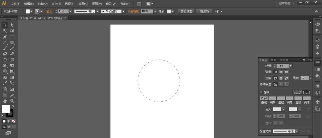Click the 首选项 preferences button
Viewport: 322px width, 138px height.
[204, 11]
